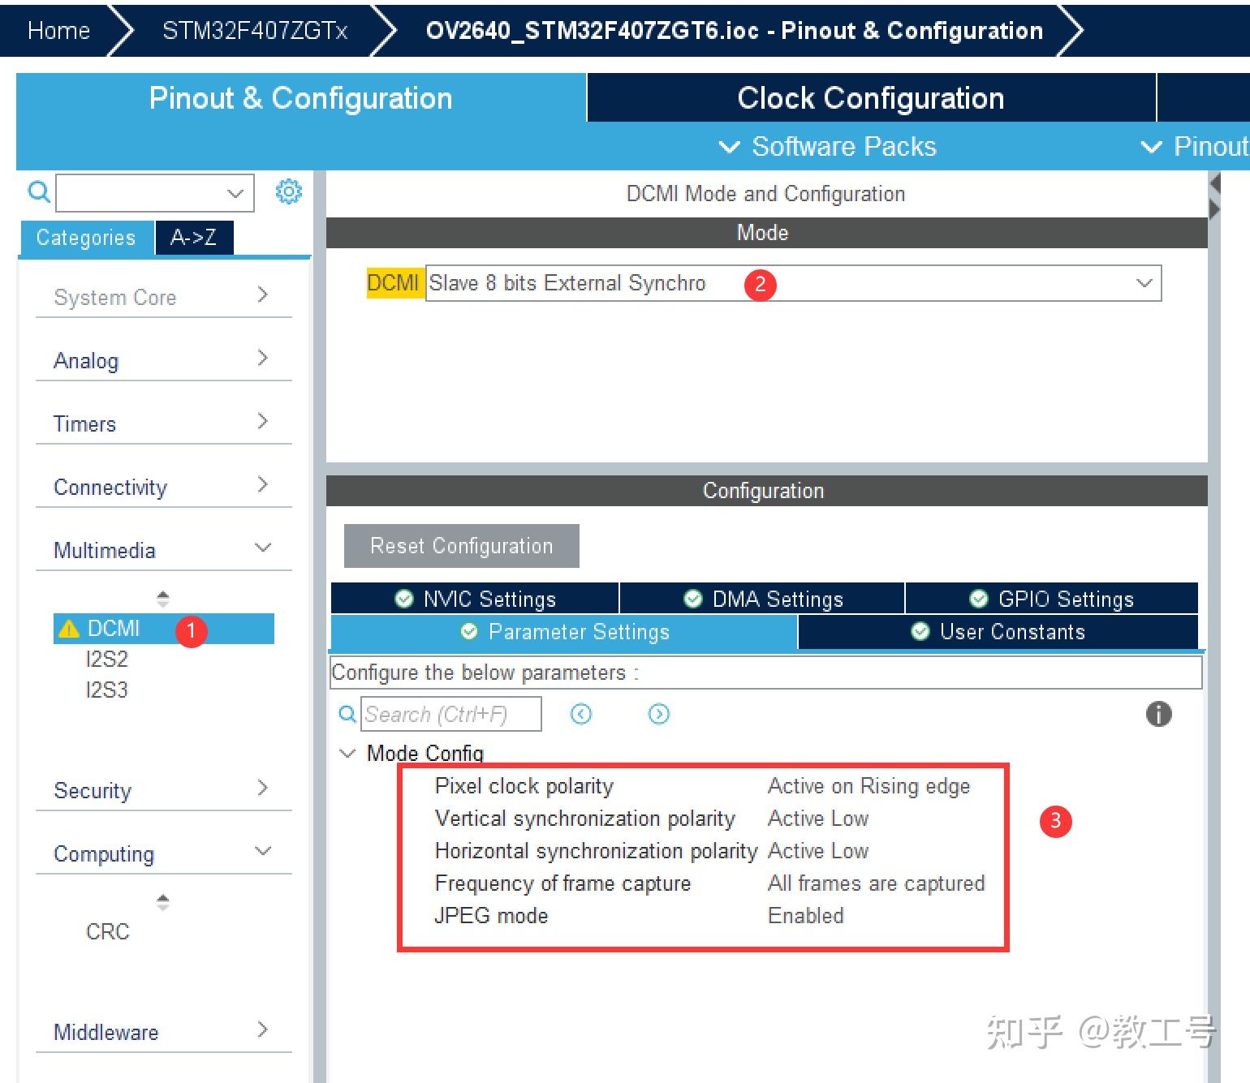Viewport: 1250px width, 1083px height.
Task: Click the parameter Search (Ctrl+F) field
Action: tap(451, 714)
